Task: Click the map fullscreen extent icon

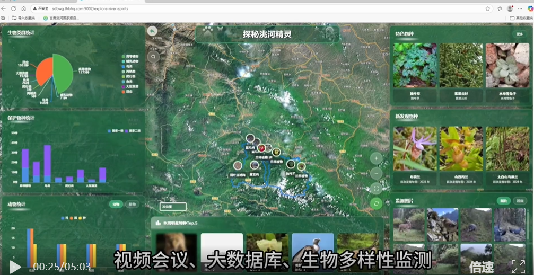Action: 376,188
